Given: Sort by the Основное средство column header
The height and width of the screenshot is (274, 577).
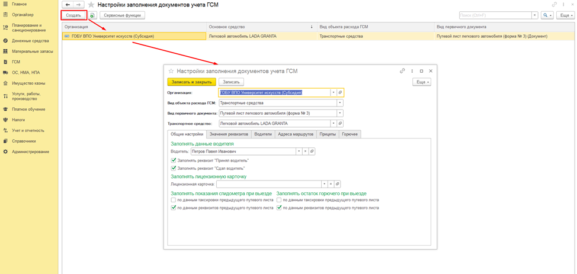Looking at the screenshot, I should tap(261, 27).
